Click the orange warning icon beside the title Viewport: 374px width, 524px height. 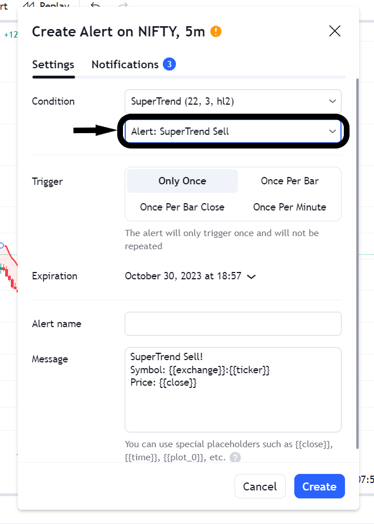216,31
